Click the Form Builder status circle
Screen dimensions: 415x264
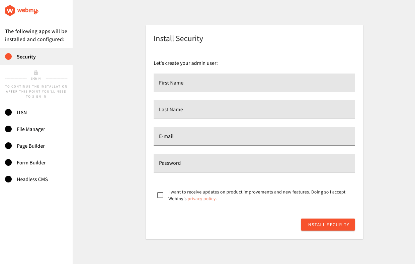tap(8, 162)
